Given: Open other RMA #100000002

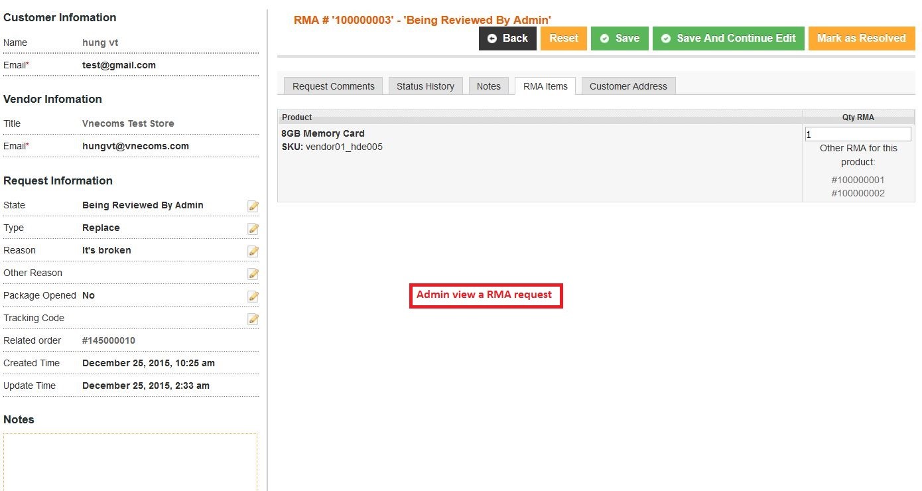Looking at the screenshot, I should 858,194.
